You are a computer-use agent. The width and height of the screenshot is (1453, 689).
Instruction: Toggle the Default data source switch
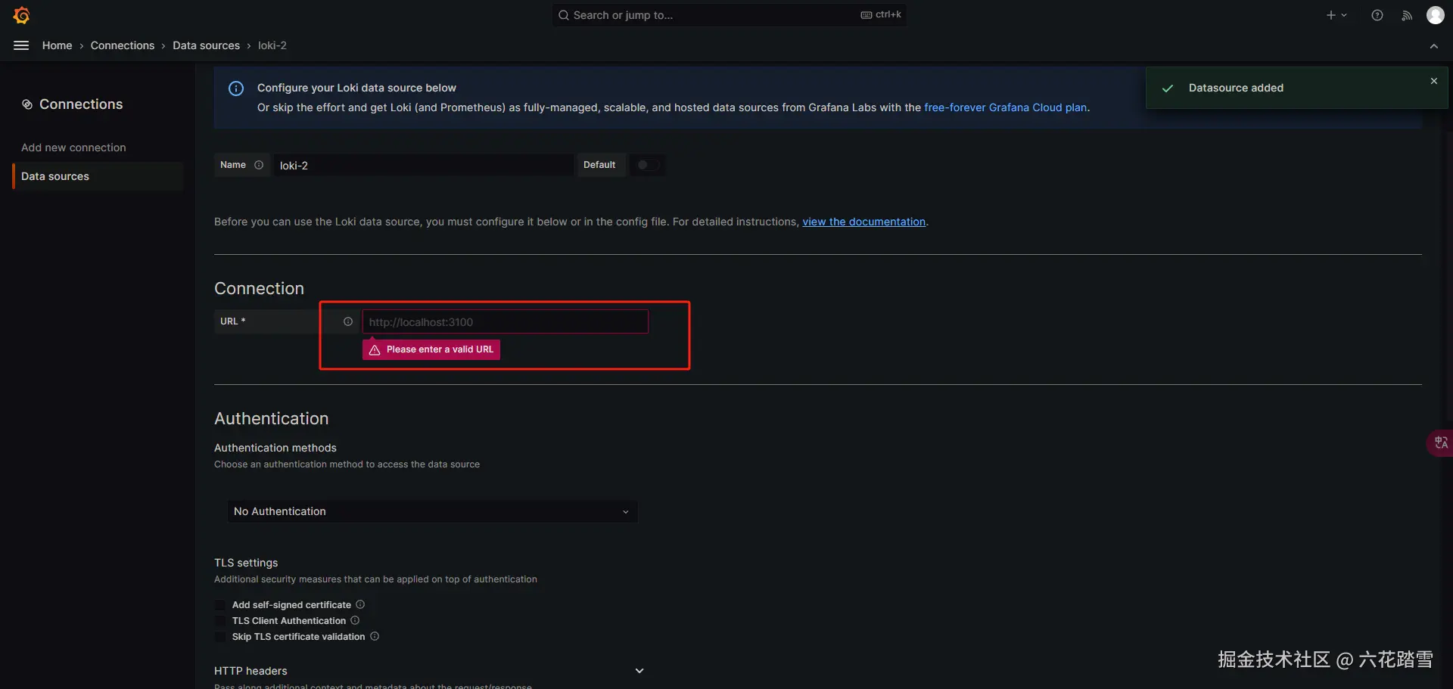[x=648, y=165]
